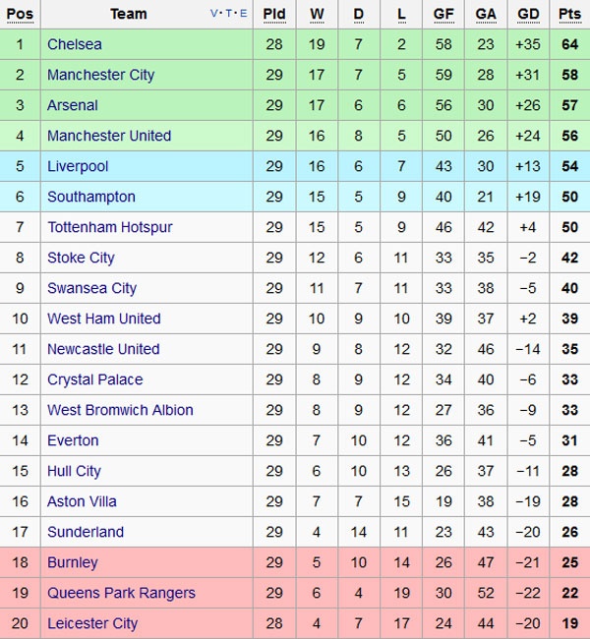Open the Queens Park Rangers link

click(121, 593)
